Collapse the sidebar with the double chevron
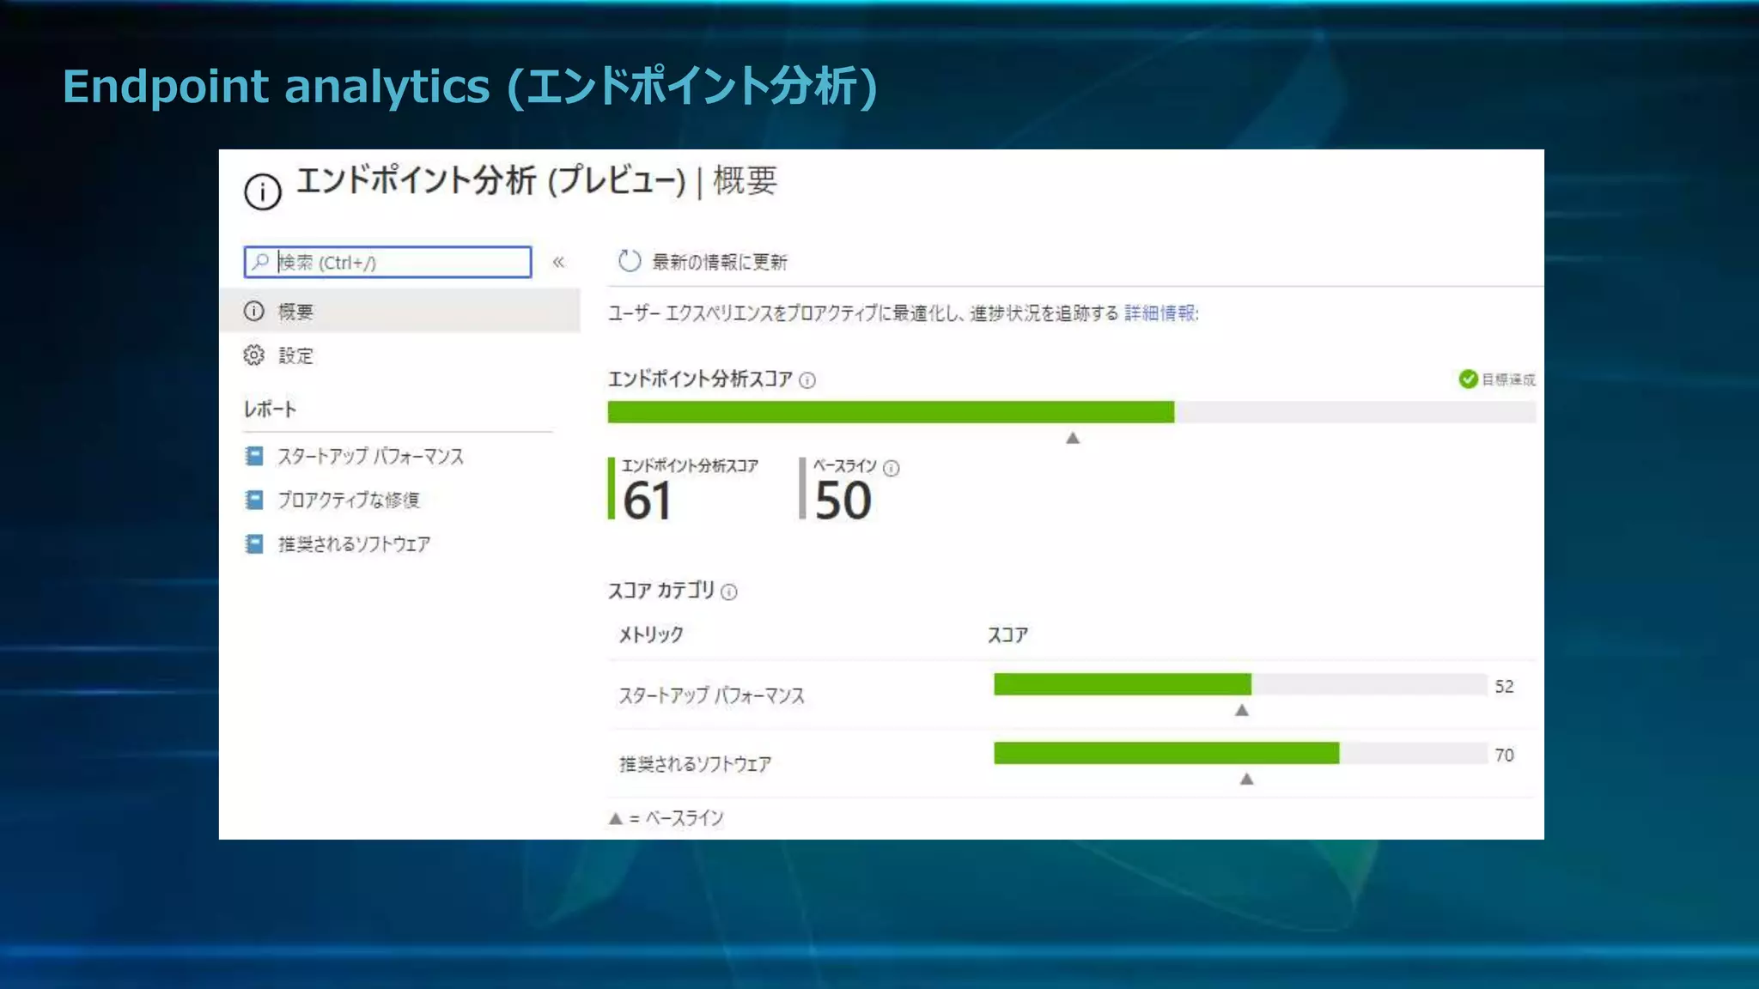Screen dimensions: 1759x989 [558, 262]
